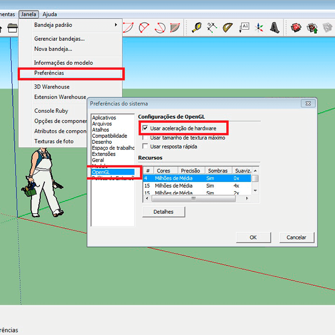Click the Suaviz. column header
This screenshot has height=335, width=335.
click(242, 170)
